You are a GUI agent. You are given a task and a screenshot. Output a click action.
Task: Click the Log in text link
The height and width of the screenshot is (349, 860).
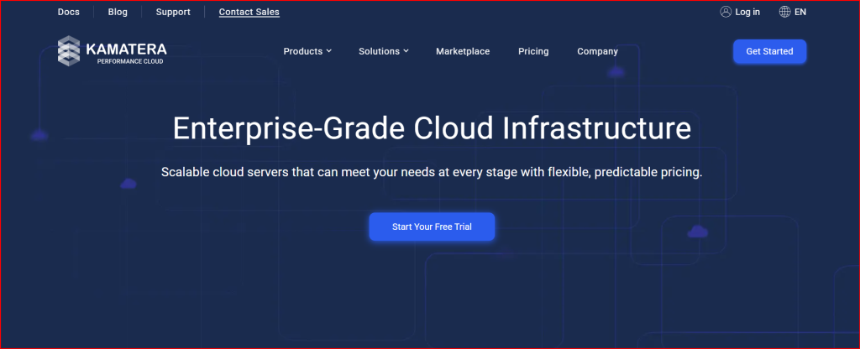tap(747, 12)
